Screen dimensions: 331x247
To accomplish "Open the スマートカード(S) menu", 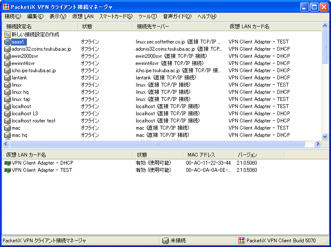I will [116, 16].
